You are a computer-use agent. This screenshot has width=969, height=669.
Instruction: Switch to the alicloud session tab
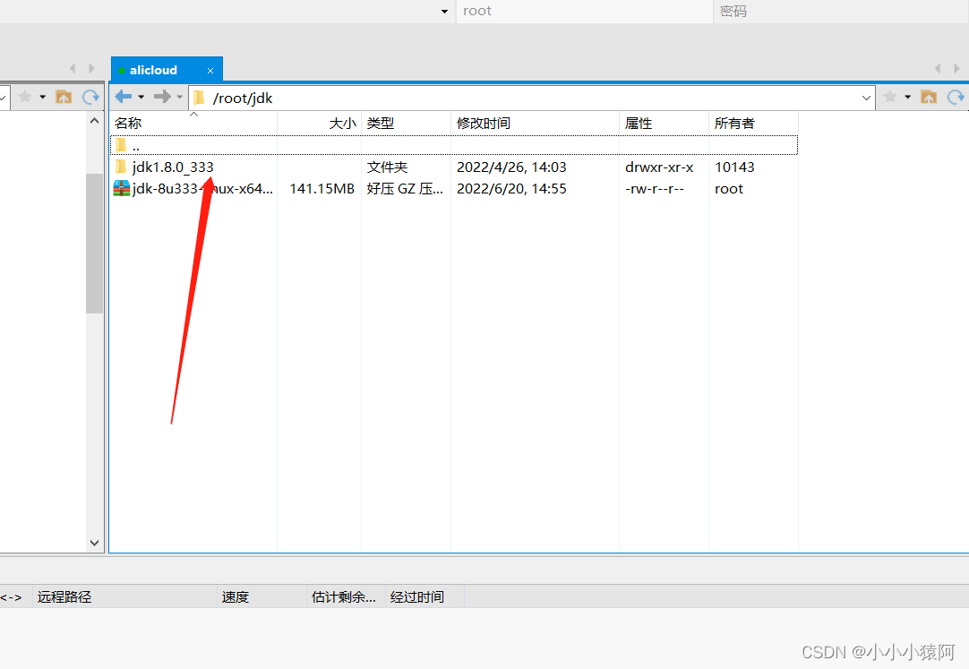(154, 69)
